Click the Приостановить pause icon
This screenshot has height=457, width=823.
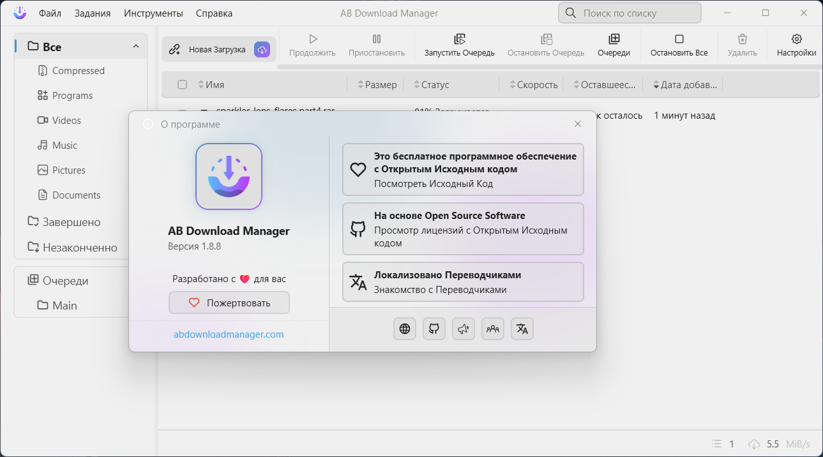click(377, 40)
